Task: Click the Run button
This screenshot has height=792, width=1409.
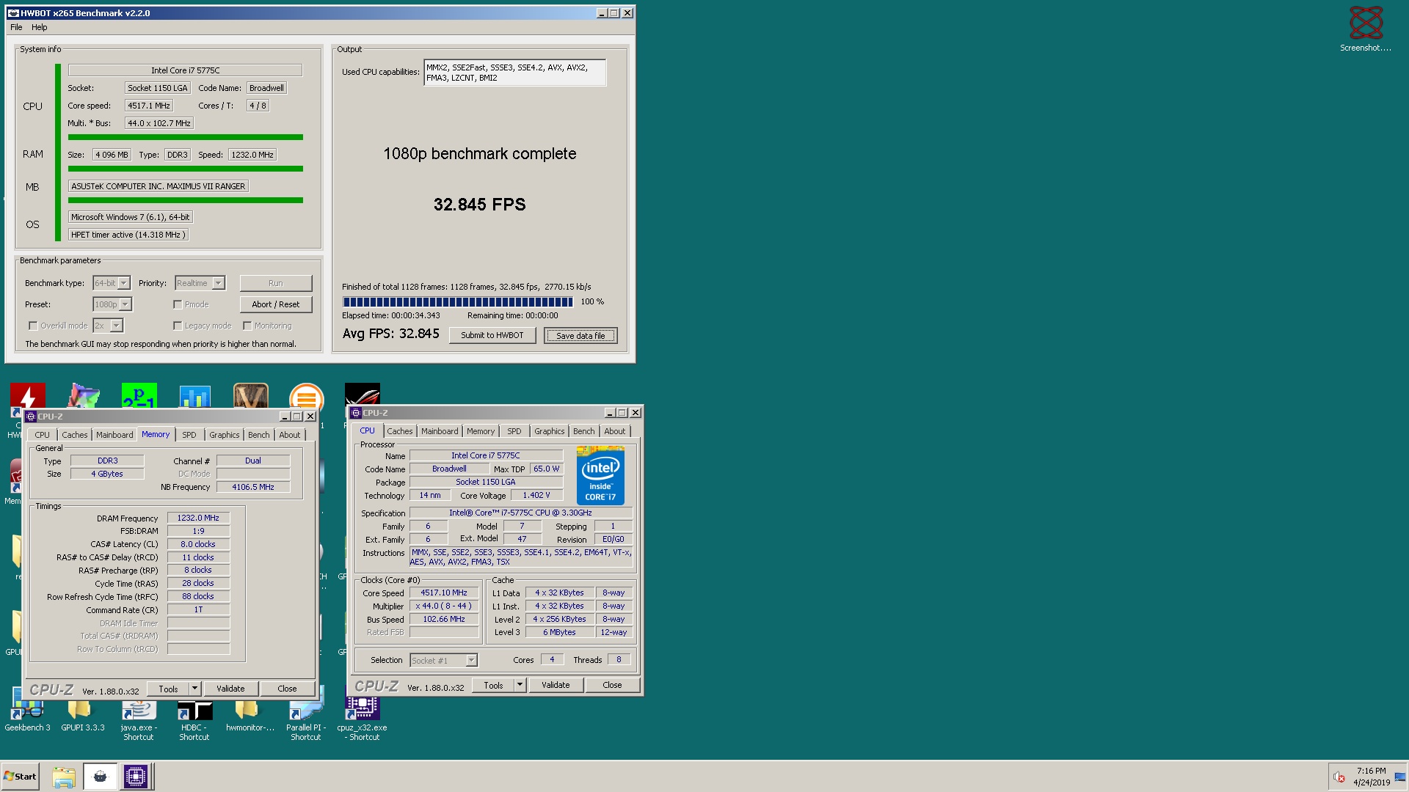Action: tap(276, 283)
